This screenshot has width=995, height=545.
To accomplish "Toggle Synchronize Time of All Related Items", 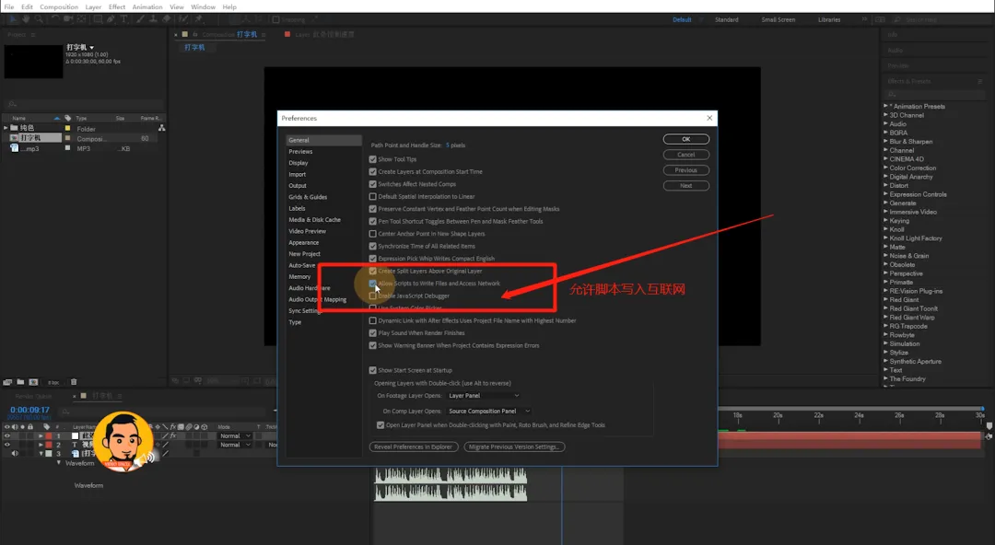I will point(372,246).
